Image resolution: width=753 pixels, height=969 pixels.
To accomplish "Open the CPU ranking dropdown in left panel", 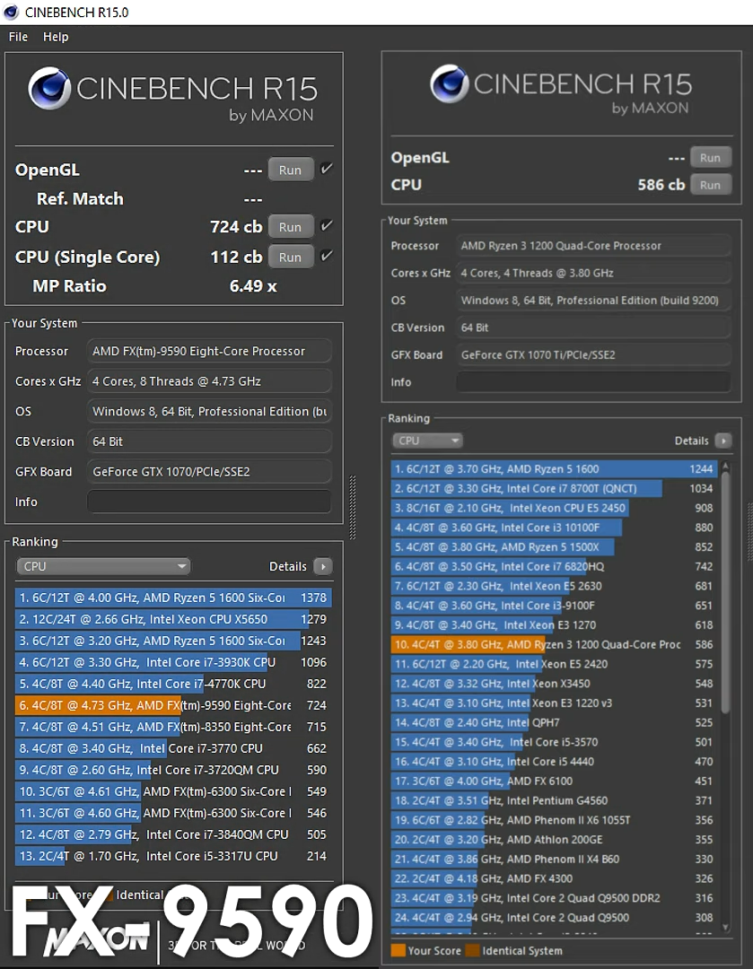I will point(103,566).
